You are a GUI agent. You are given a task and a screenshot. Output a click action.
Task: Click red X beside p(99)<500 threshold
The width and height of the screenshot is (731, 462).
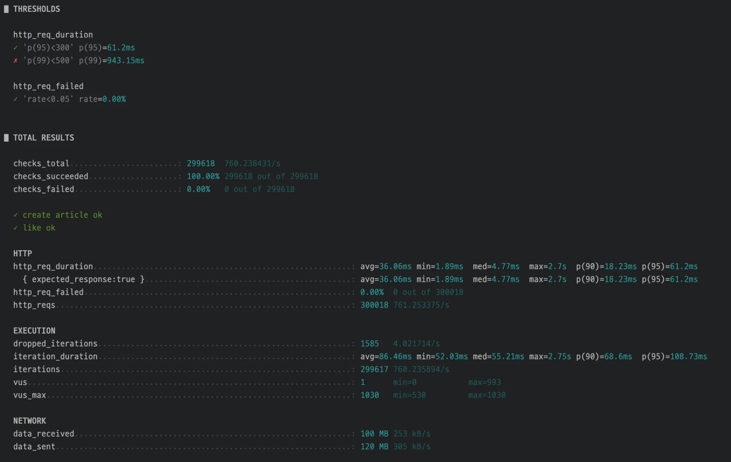click(x=15, y=61)
